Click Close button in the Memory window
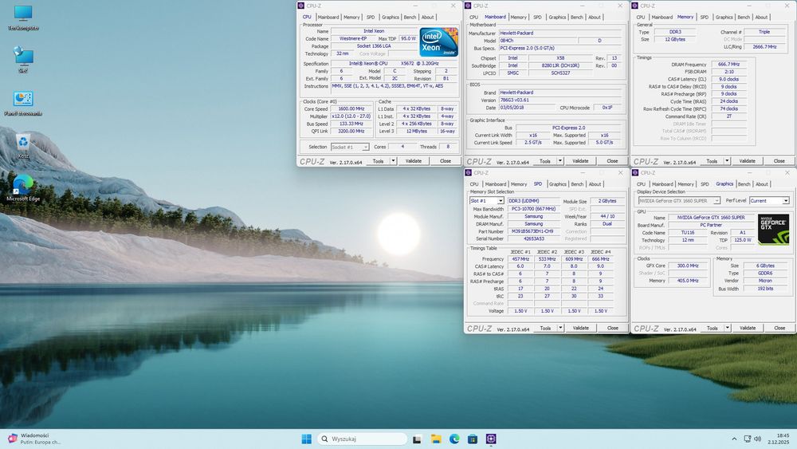The width and height of the screenshot is (797, 449). tap(779, 160)
